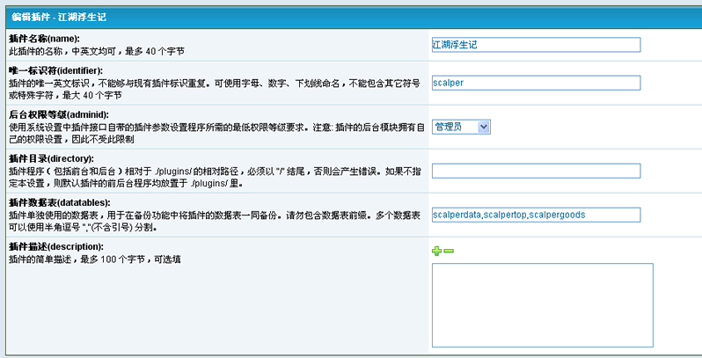Click the 插件名称(name) label

tap(44, 39)
